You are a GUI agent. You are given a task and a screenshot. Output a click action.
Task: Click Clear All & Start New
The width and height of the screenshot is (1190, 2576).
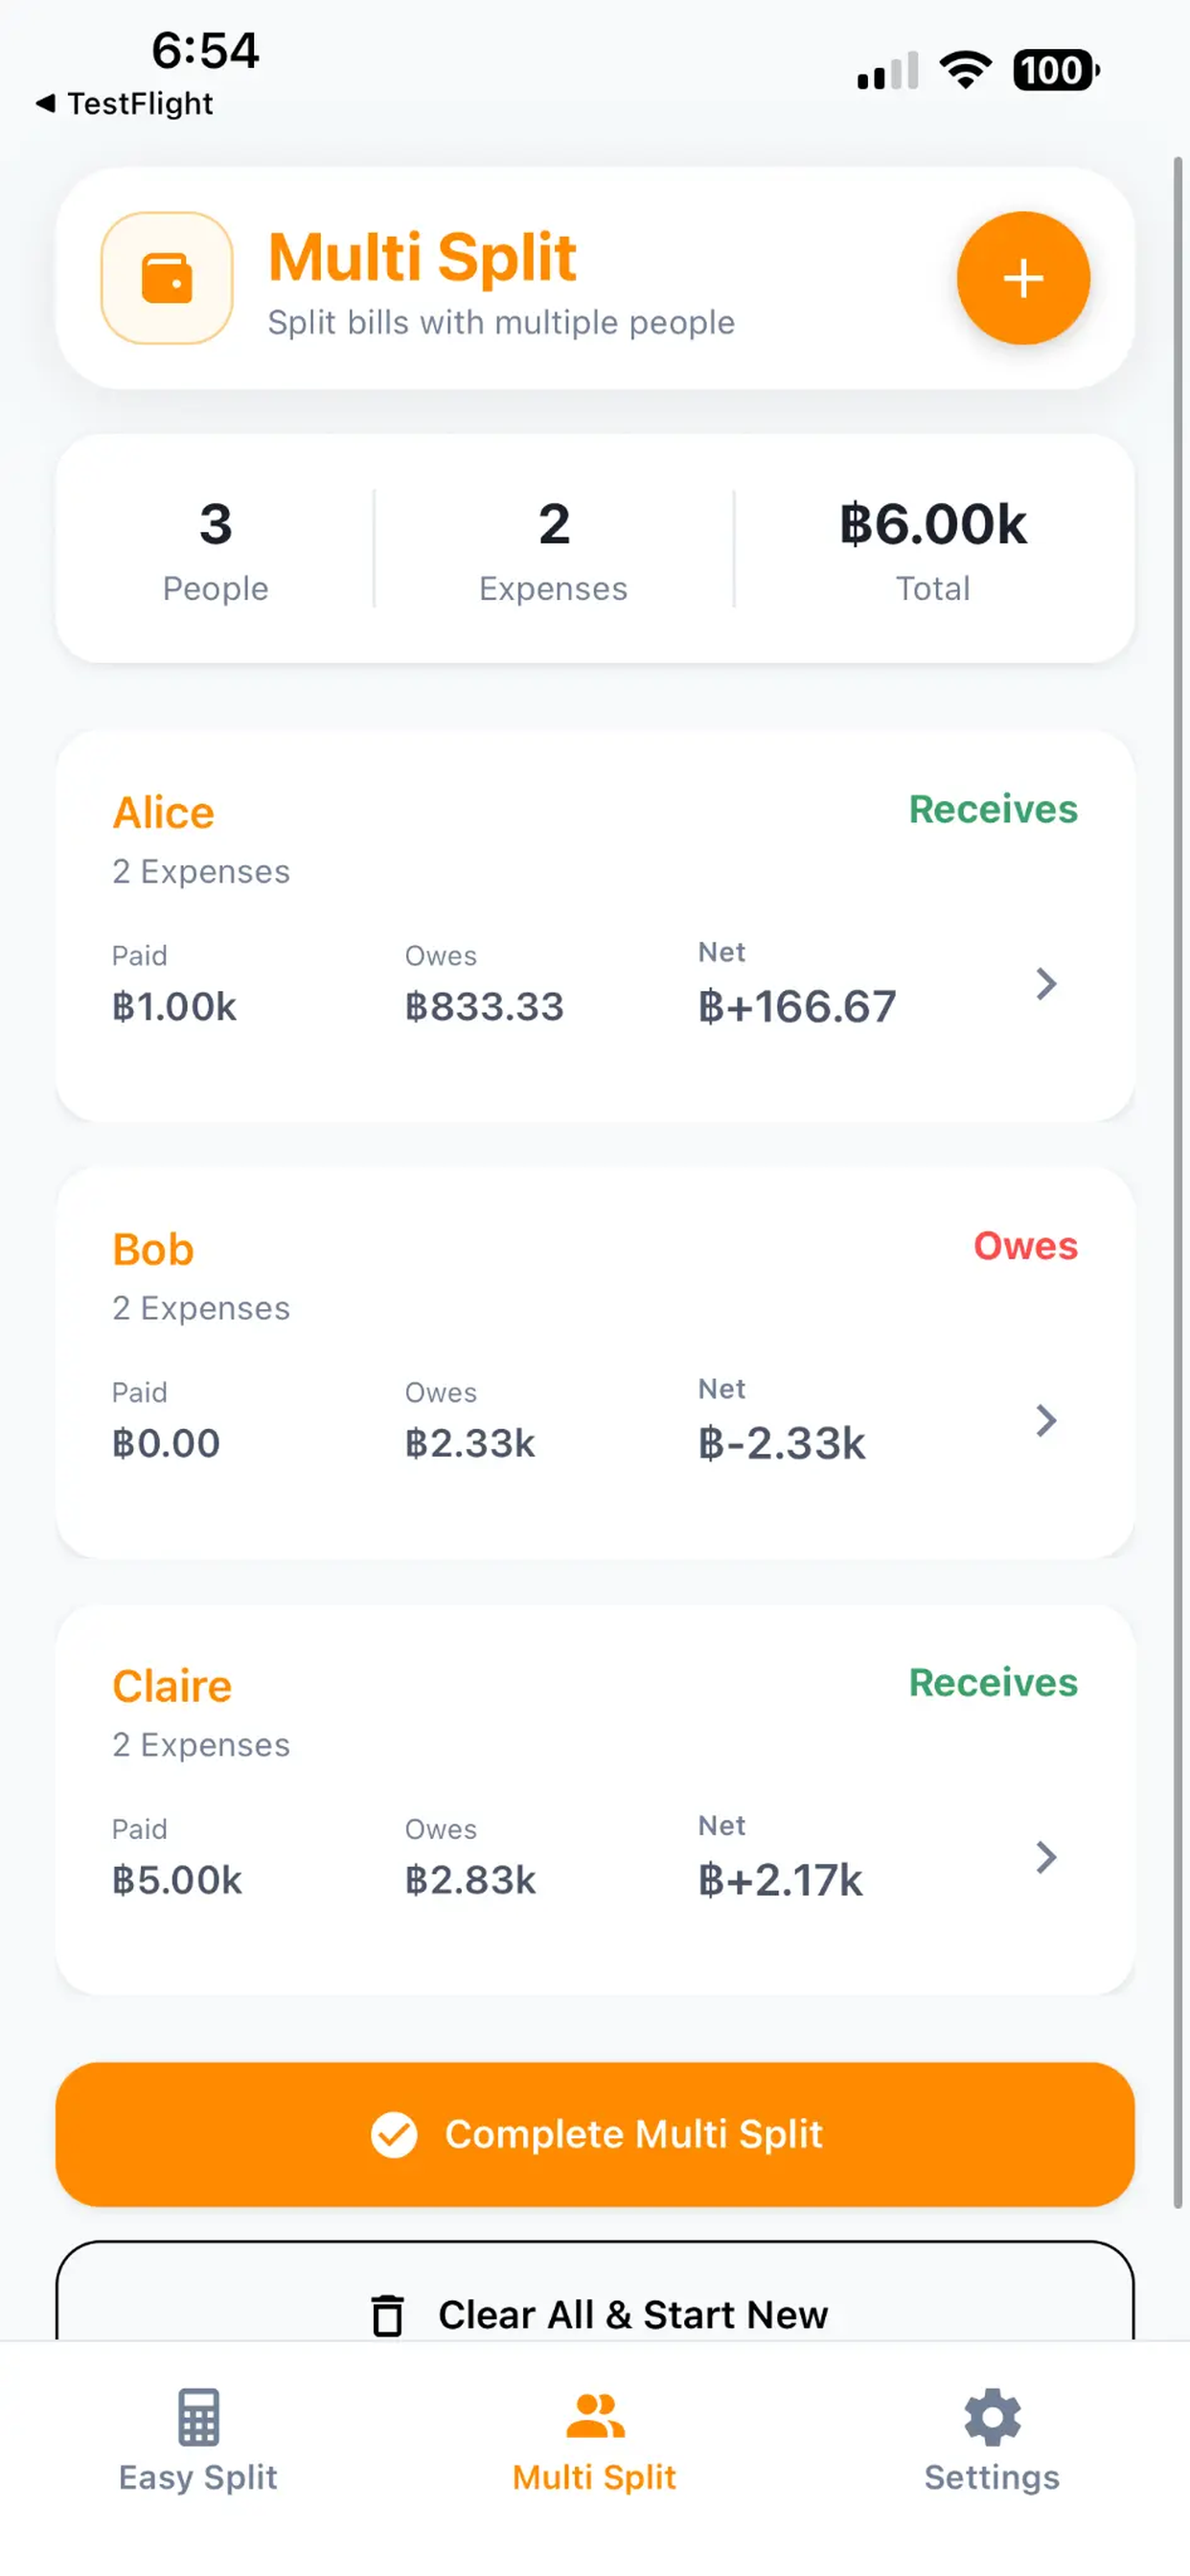(595, 2302)
